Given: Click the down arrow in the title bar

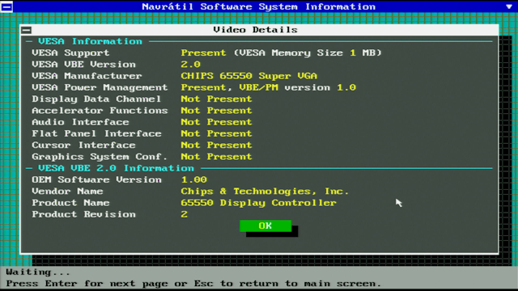Looking at the screenshot, I should [509, 6].
